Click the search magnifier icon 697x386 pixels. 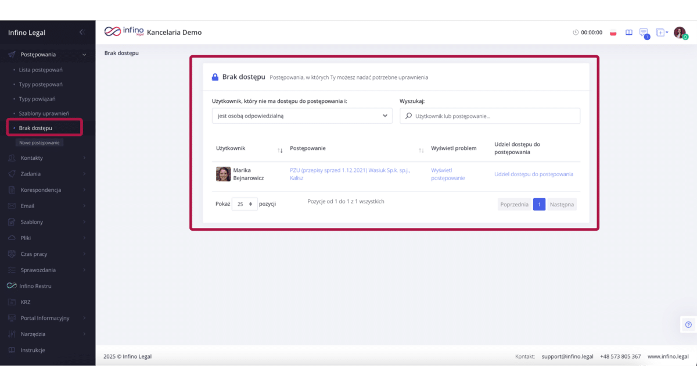click(x=409, y=116)
